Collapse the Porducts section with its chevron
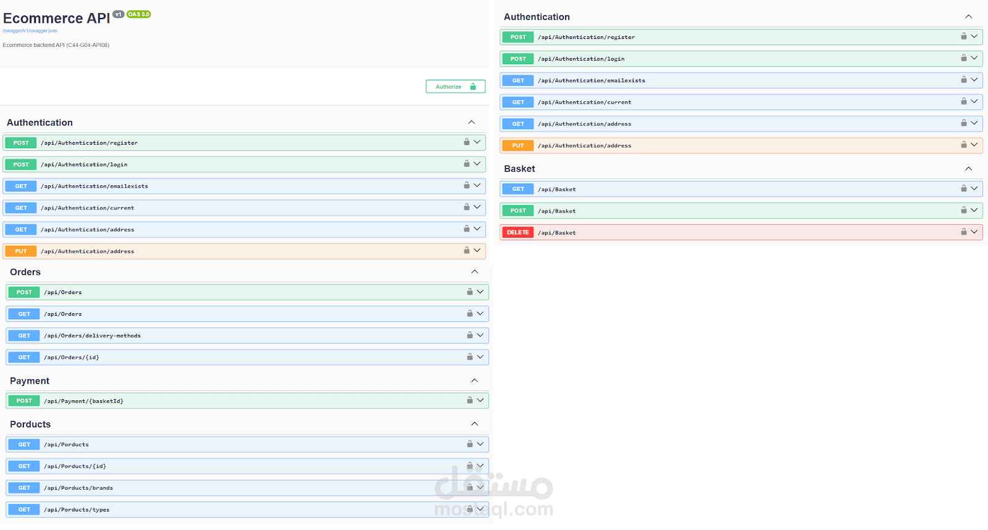988x530 pixels. tap(474, 424)
